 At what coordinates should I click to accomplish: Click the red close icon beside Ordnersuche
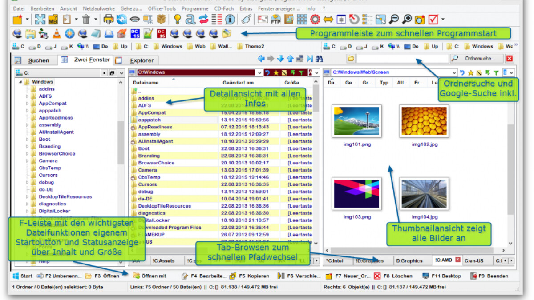[510, 59]
